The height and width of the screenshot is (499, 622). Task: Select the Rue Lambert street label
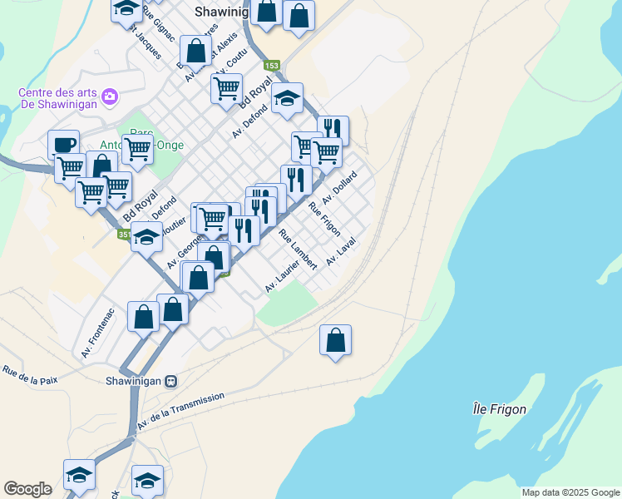tap(298, 249)
